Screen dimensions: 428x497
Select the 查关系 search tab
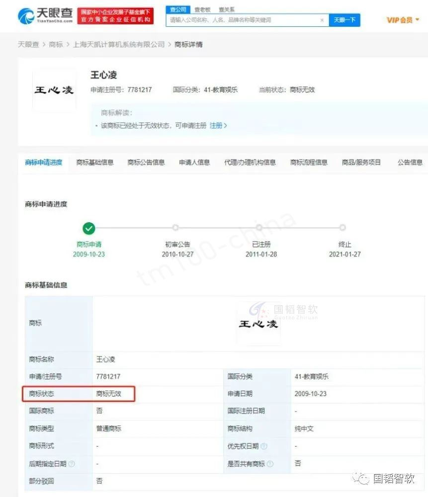click(226, 10)
